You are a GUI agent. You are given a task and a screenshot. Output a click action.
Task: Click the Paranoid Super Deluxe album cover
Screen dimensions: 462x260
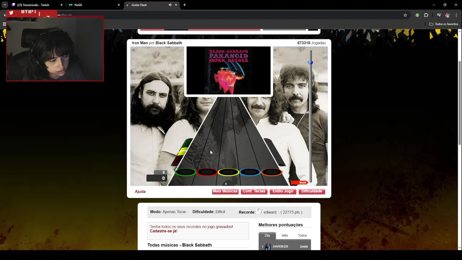228,70
